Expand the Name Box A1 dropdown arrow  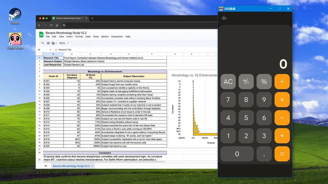(50, 50)
